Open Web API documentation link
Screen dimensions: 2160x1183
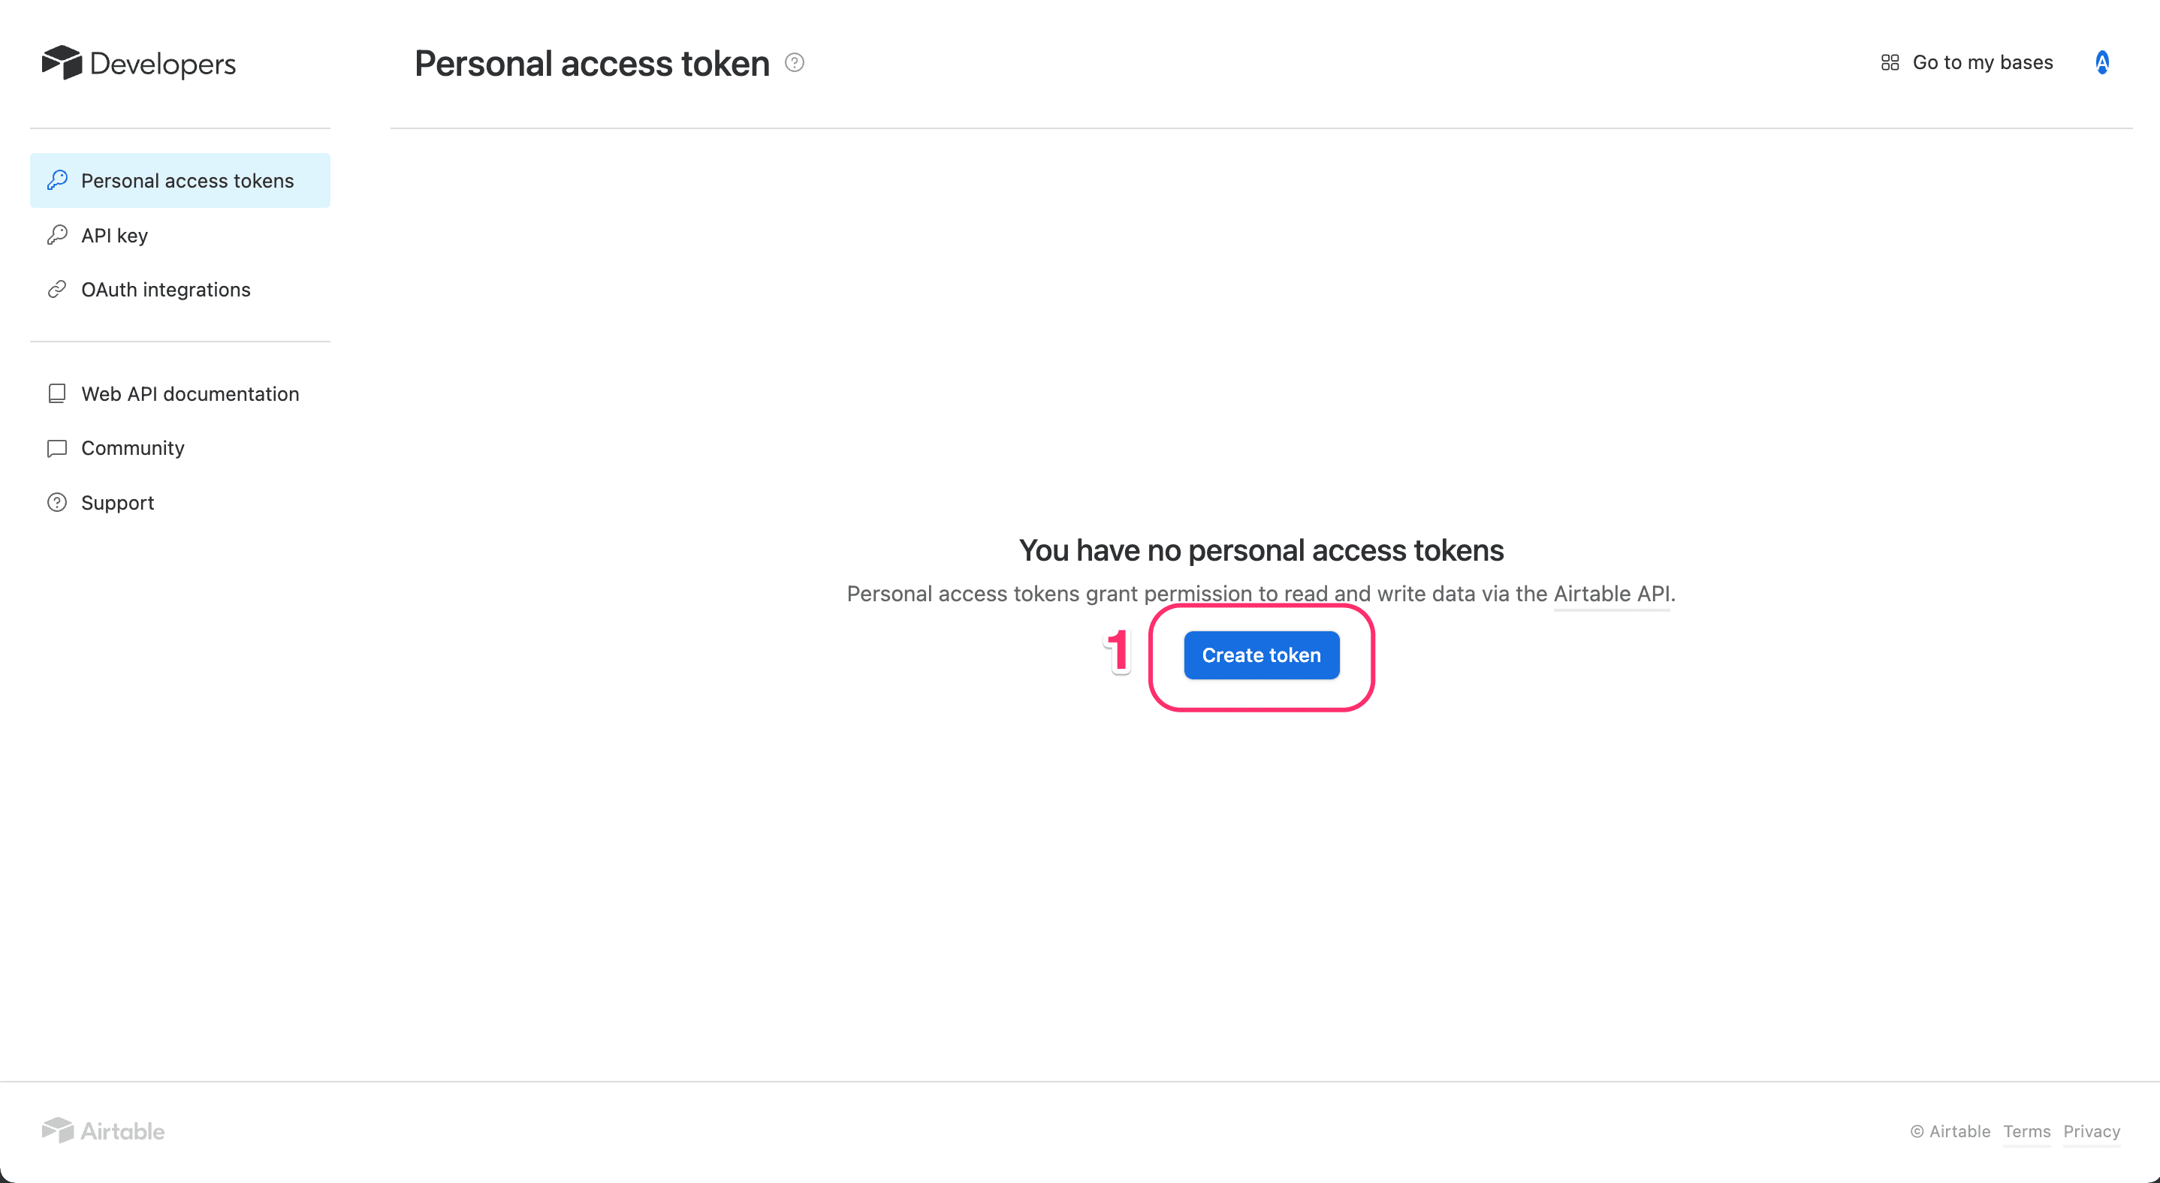point(190,394)
